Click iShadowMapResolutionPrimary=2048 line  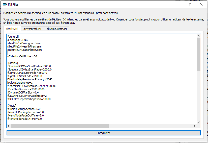[30, 80]
